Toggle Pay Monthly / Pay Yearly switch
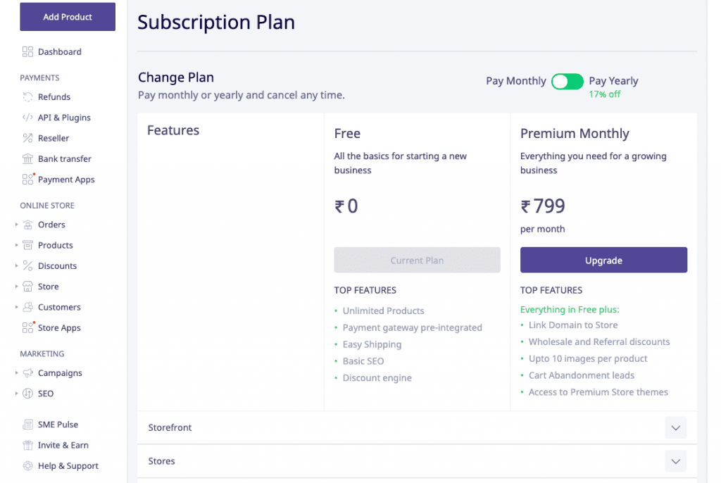The height and width of the screenshot is (483, 721). (x=567, y=82)
